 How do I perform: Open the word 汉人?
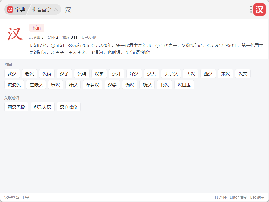click(152, 74)
